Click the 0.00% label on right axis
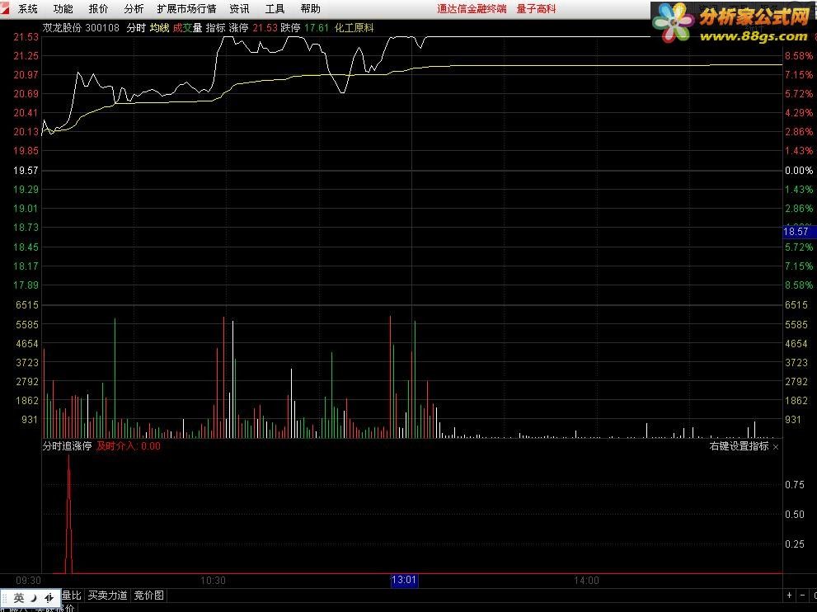817x612 pixels. coord(799,171)
